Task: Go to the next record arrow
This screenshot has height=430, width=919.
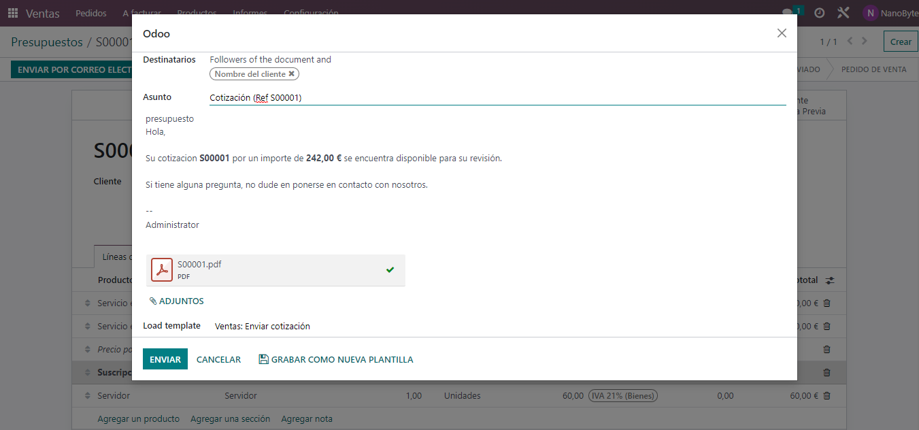Action: click(865, 42)
